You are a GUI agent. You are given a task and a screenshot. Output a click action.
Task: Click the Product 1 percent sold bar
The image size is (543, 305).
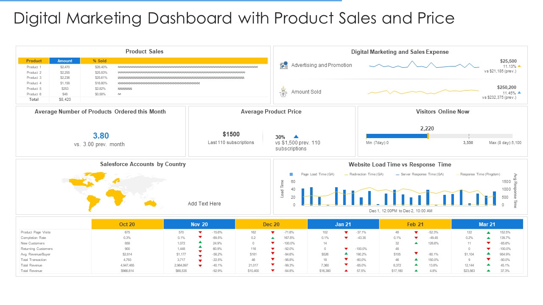click(x=188, y=67)
